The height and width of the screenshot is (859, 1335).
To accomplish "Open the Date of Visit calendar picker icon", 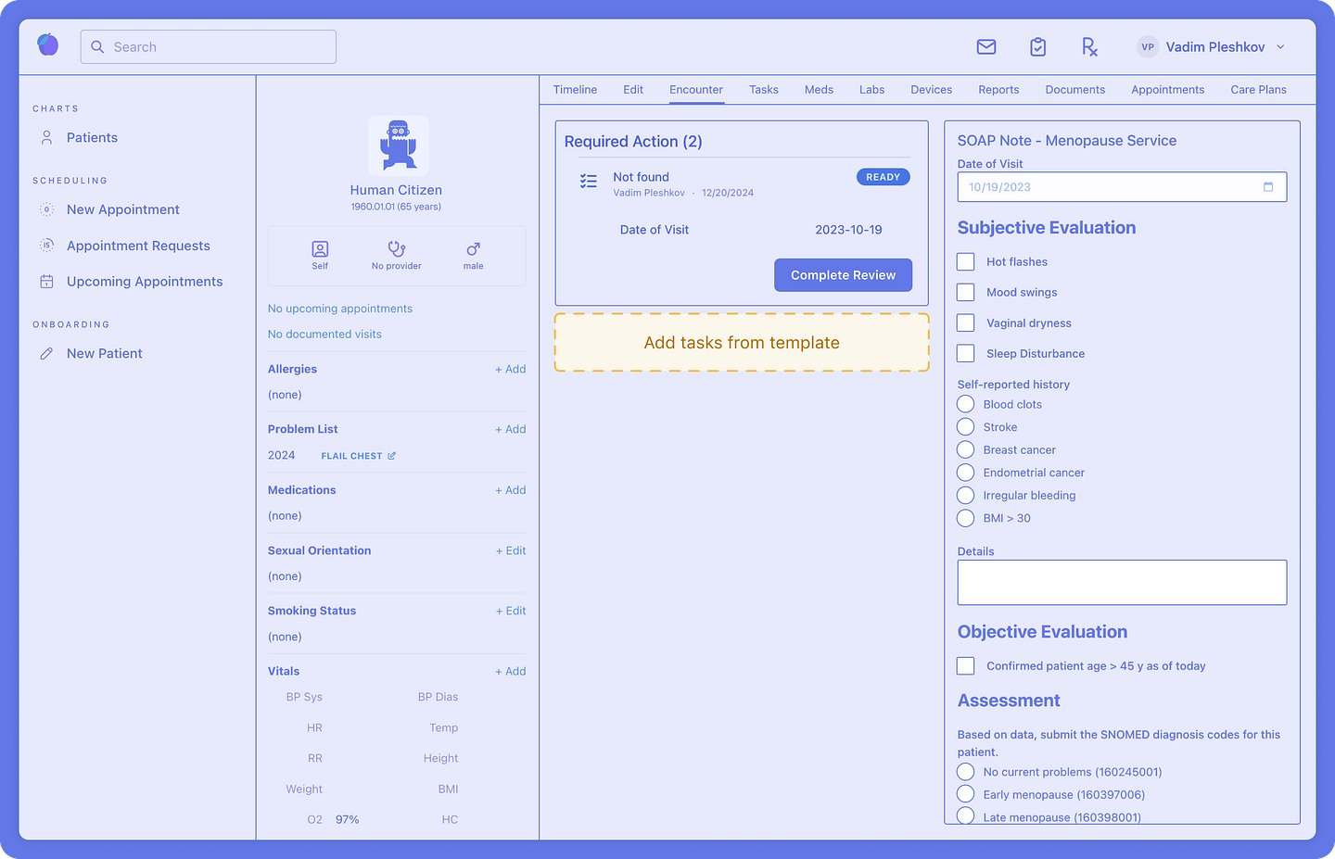I will (x=1268, y=187).
